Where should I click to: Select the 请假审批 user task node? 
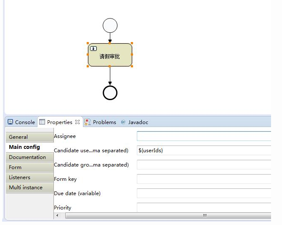point(110,55)
